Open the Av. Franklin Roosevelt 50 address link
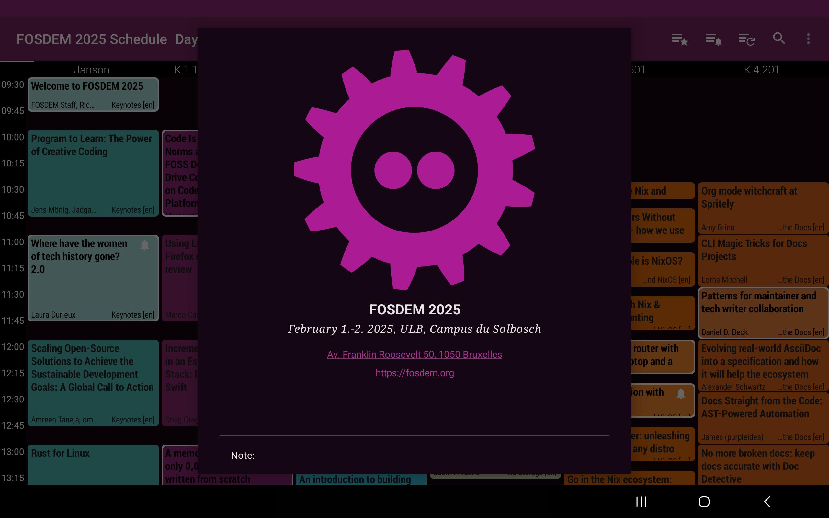 point(414,354)
